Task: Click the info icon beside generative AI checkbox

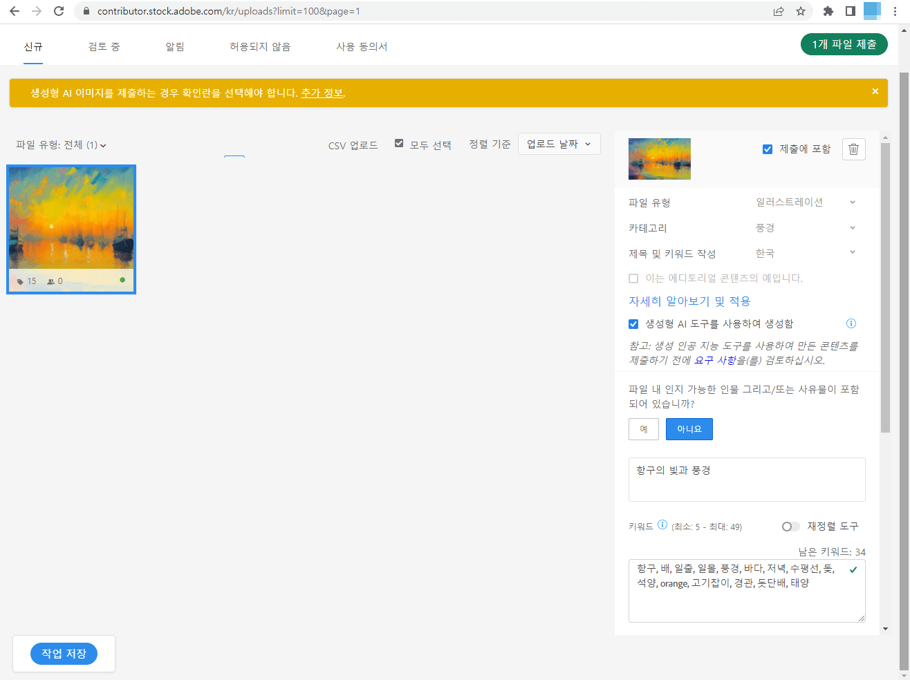Action: (851, 323)
